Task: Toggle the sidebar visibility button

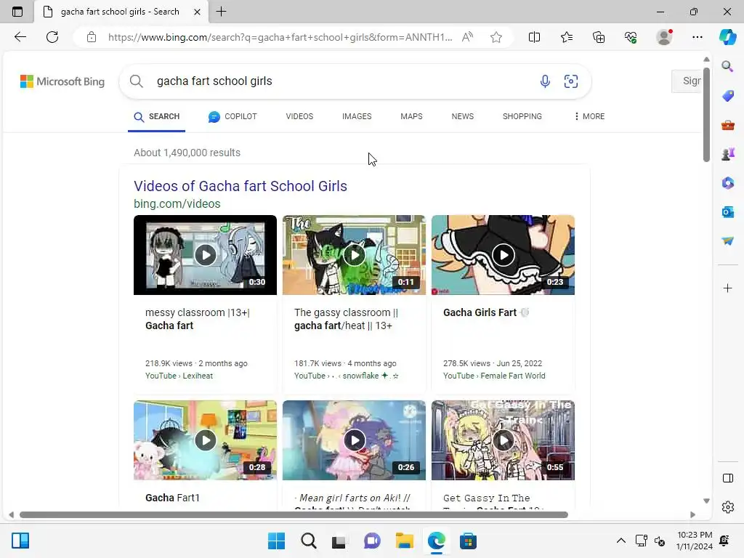Action: coord(727,478)
